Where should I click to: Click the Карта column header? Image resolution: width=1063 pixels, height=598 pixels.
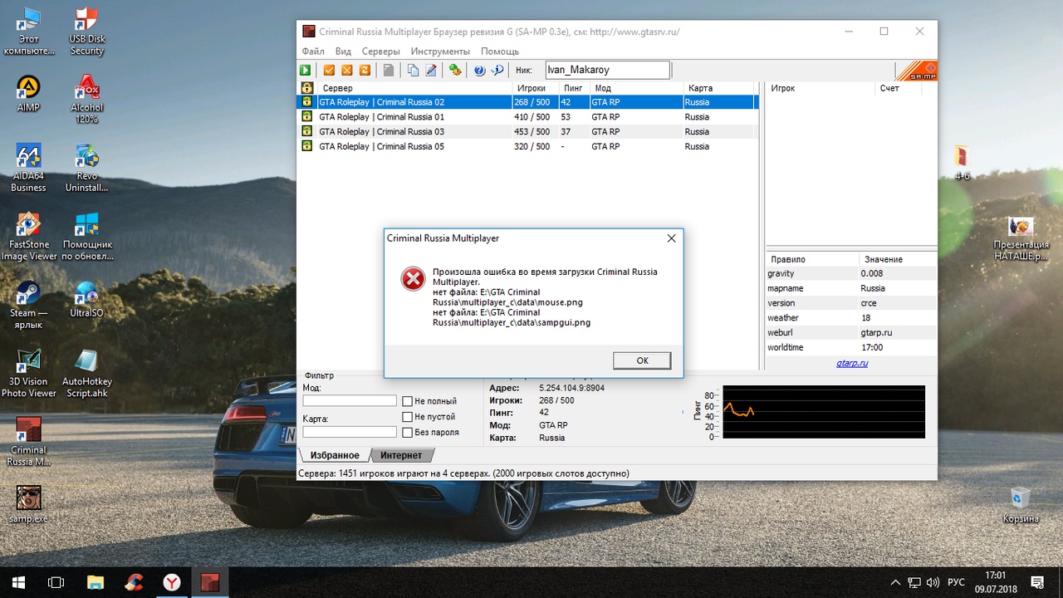tap(720, 88)
